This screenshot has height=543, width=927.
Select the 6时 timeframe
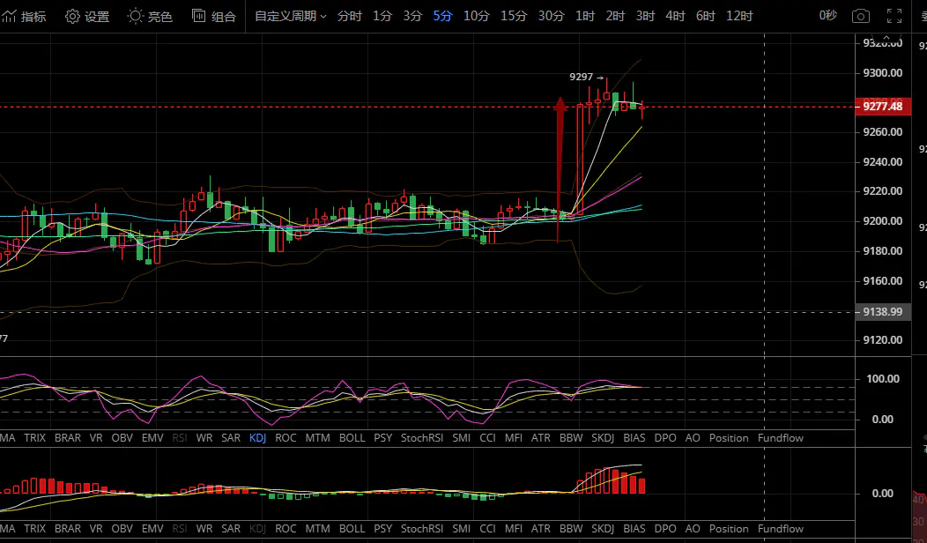click(705, 17)
